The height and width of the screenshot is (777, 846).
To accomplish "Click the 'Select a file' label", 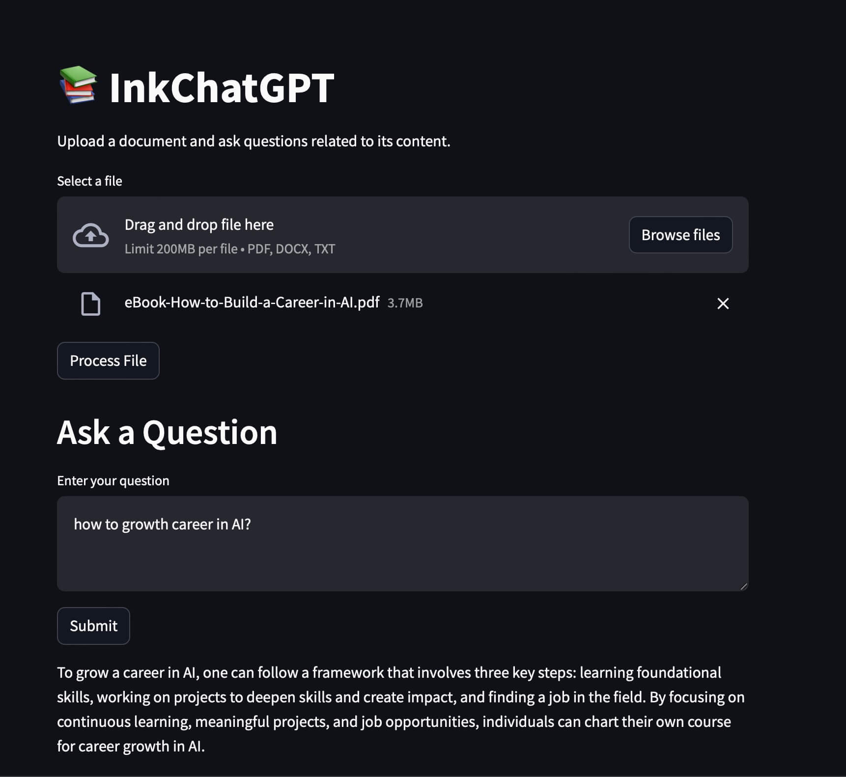I will pos(89,181).
